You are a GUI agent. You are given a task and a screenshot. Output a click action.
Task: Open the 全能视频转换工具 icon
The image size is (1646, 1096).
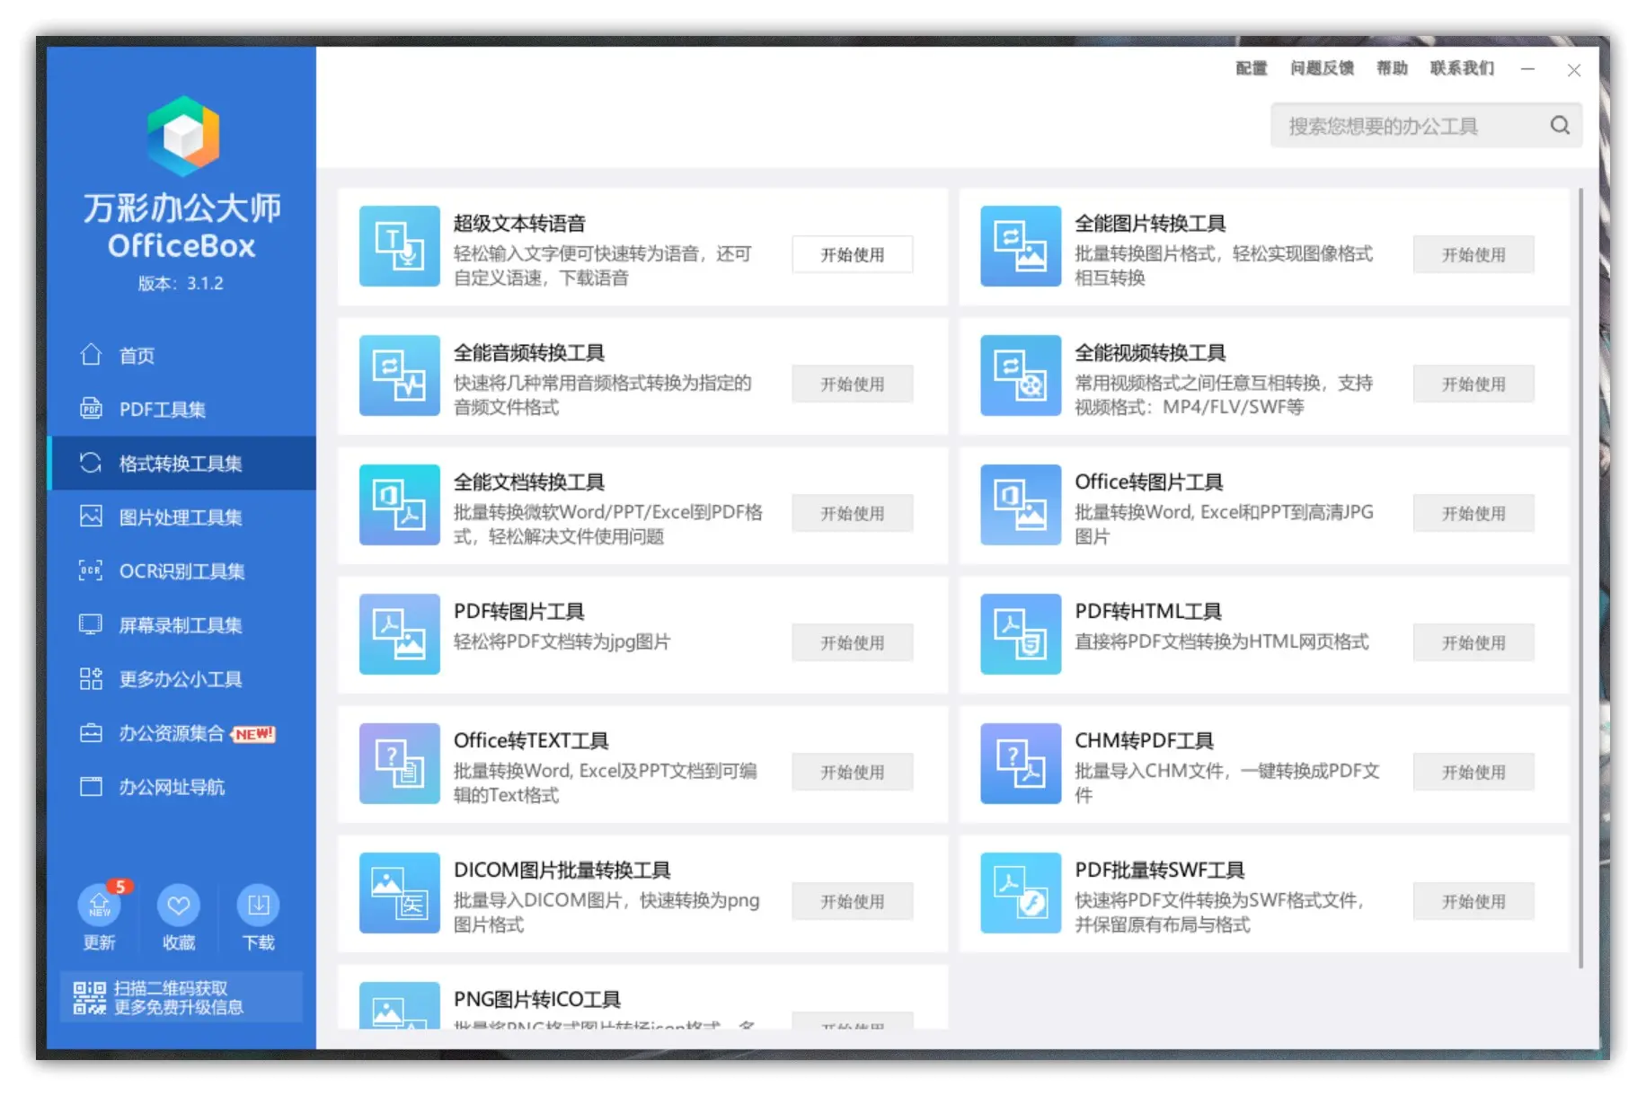tap(1021, 376)
